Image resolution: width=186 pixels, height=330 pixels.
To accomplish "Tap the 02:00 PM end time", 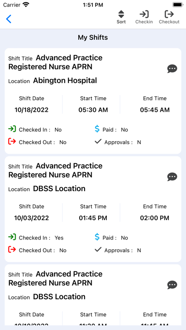I will coord(155,218).
